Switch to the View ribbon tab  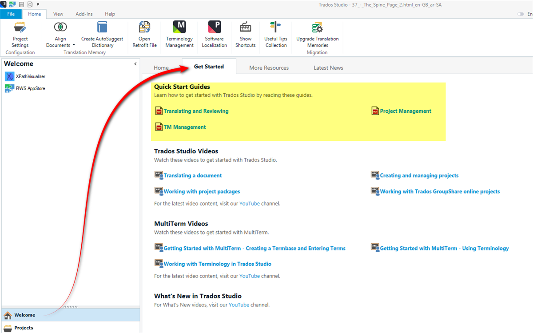pyautogui.click(x=58, y=14)
